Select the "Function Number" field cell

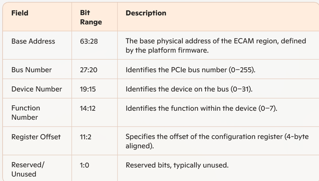pos(25,112)
